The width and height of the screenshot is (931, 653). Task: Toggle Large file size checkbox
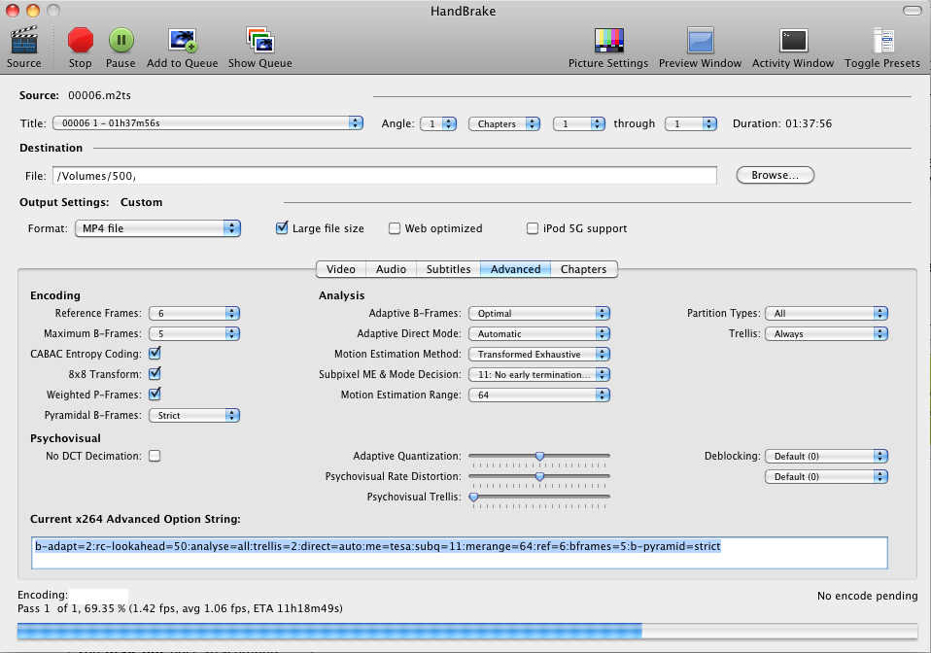click(282, 228)
